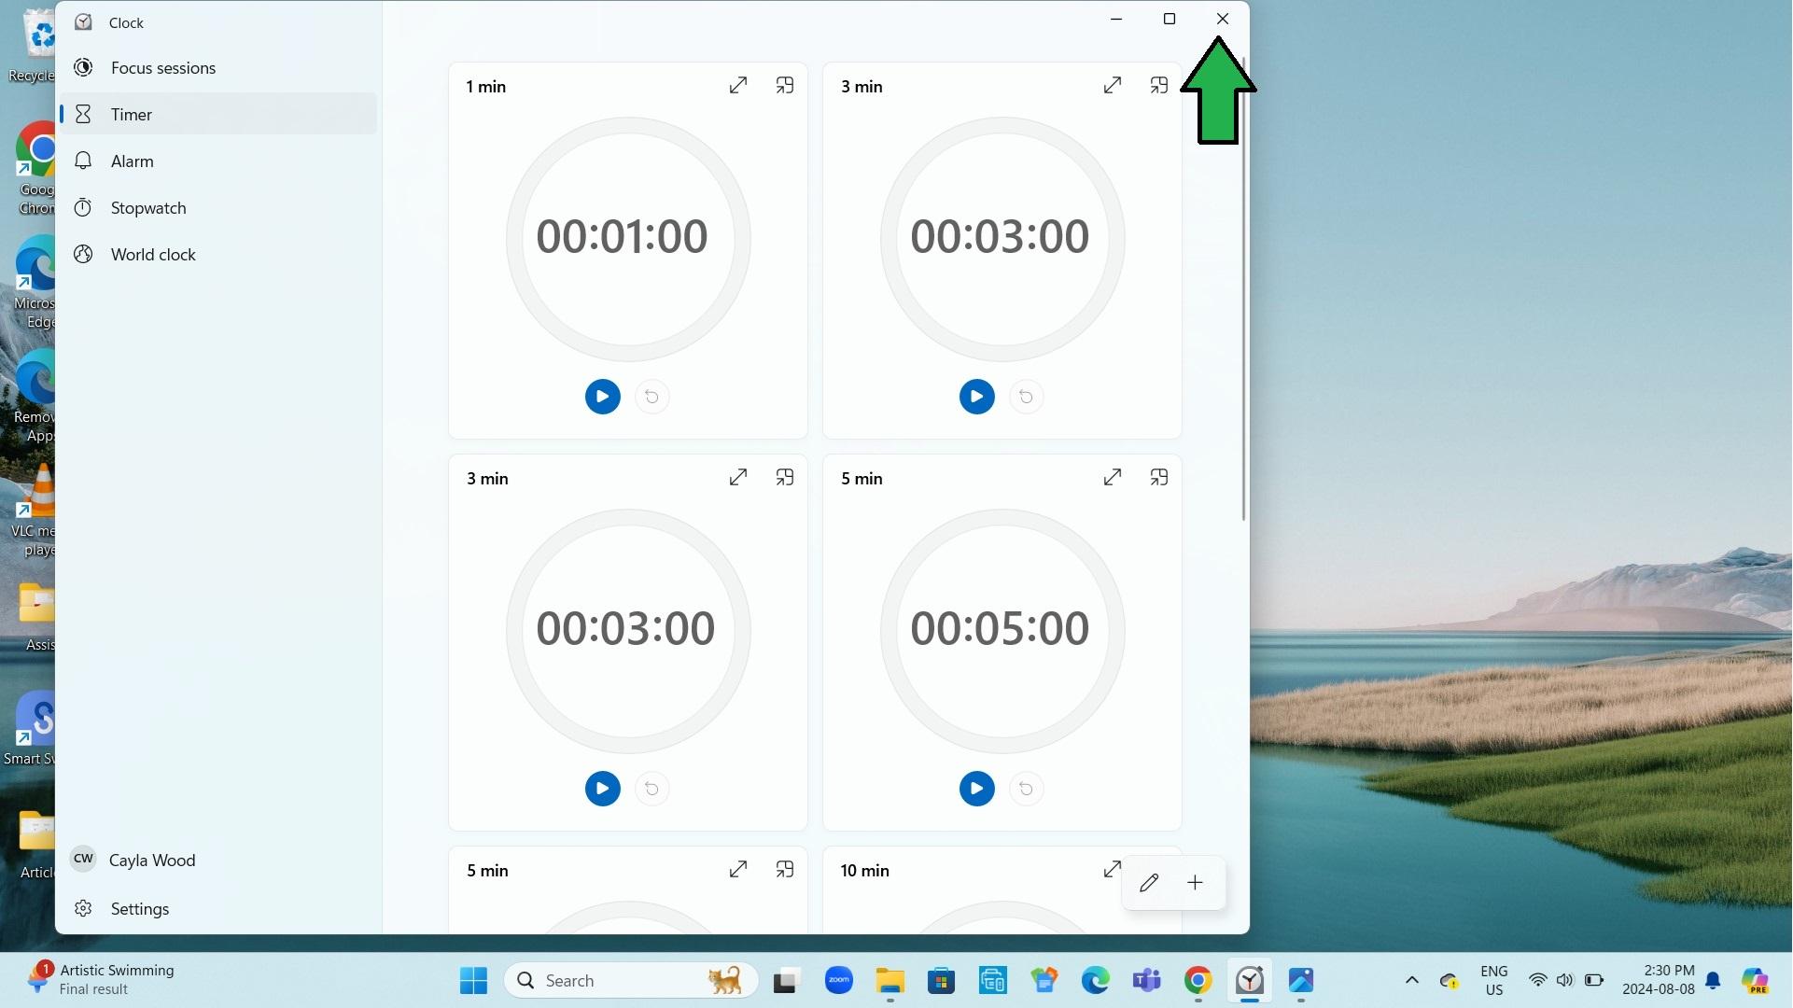Click the 00:01:00 time display

tap(622, 236)
